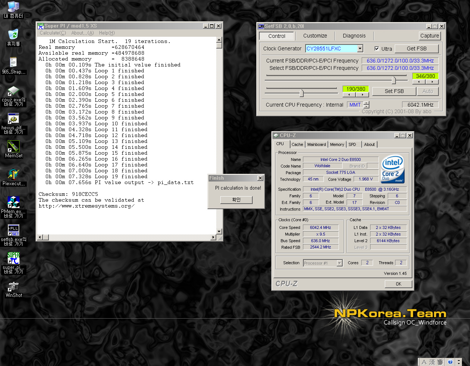Click OK in the CPU-Z window
The height and width of the screenshot is (366, 470).
coord(398,284)
